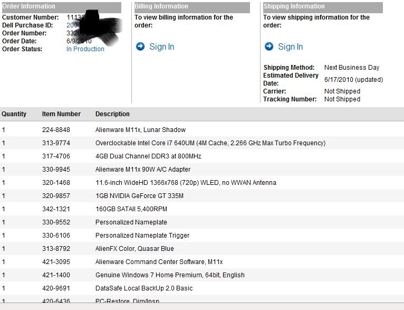Click the shipping Sign In arrow icon

pyautogui.click(x=269, y=46)
